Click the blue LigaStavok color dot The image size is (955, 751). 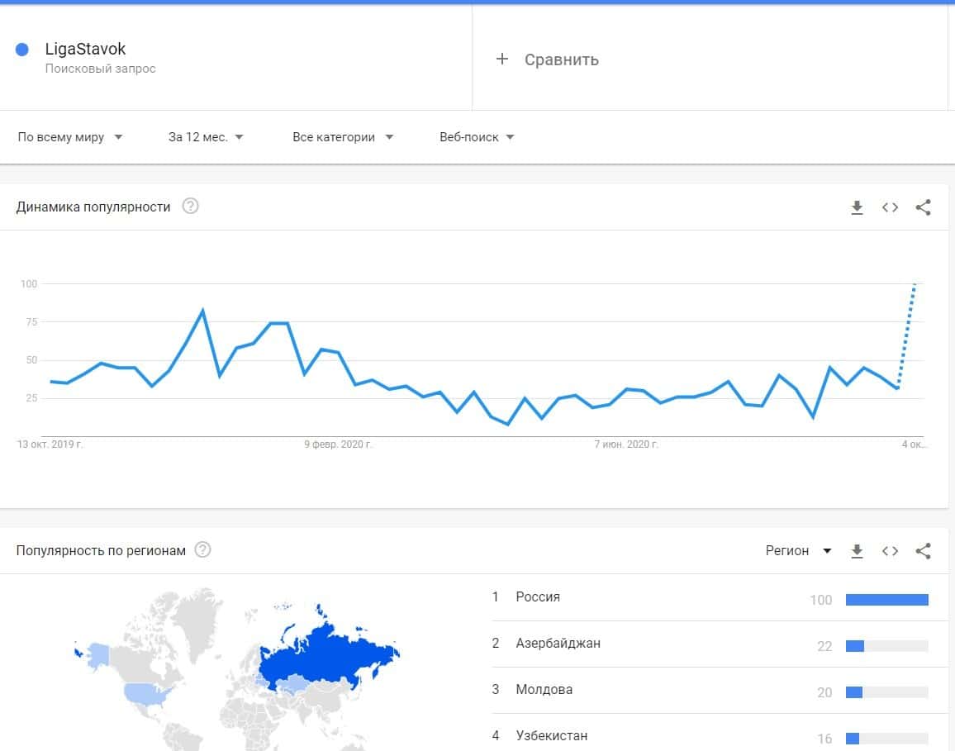pos(23,50)
